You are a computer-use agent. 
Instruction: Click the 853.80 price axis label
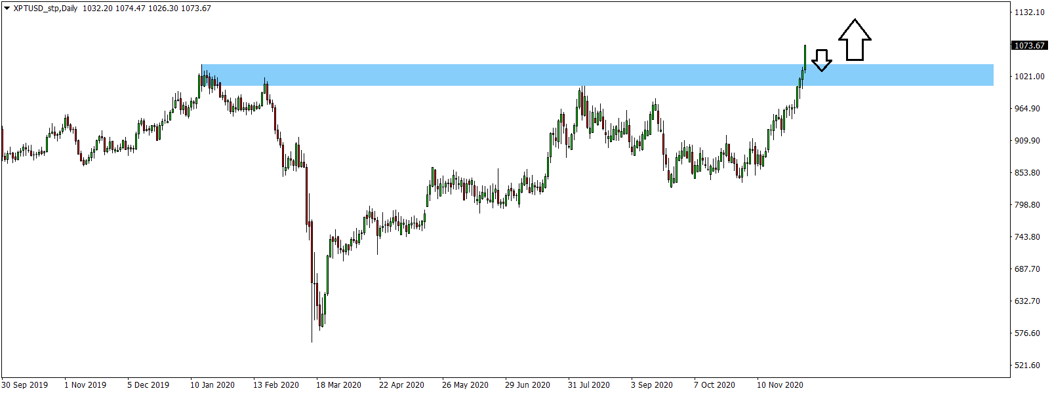pyautogui.click(x=1027, y=173)
